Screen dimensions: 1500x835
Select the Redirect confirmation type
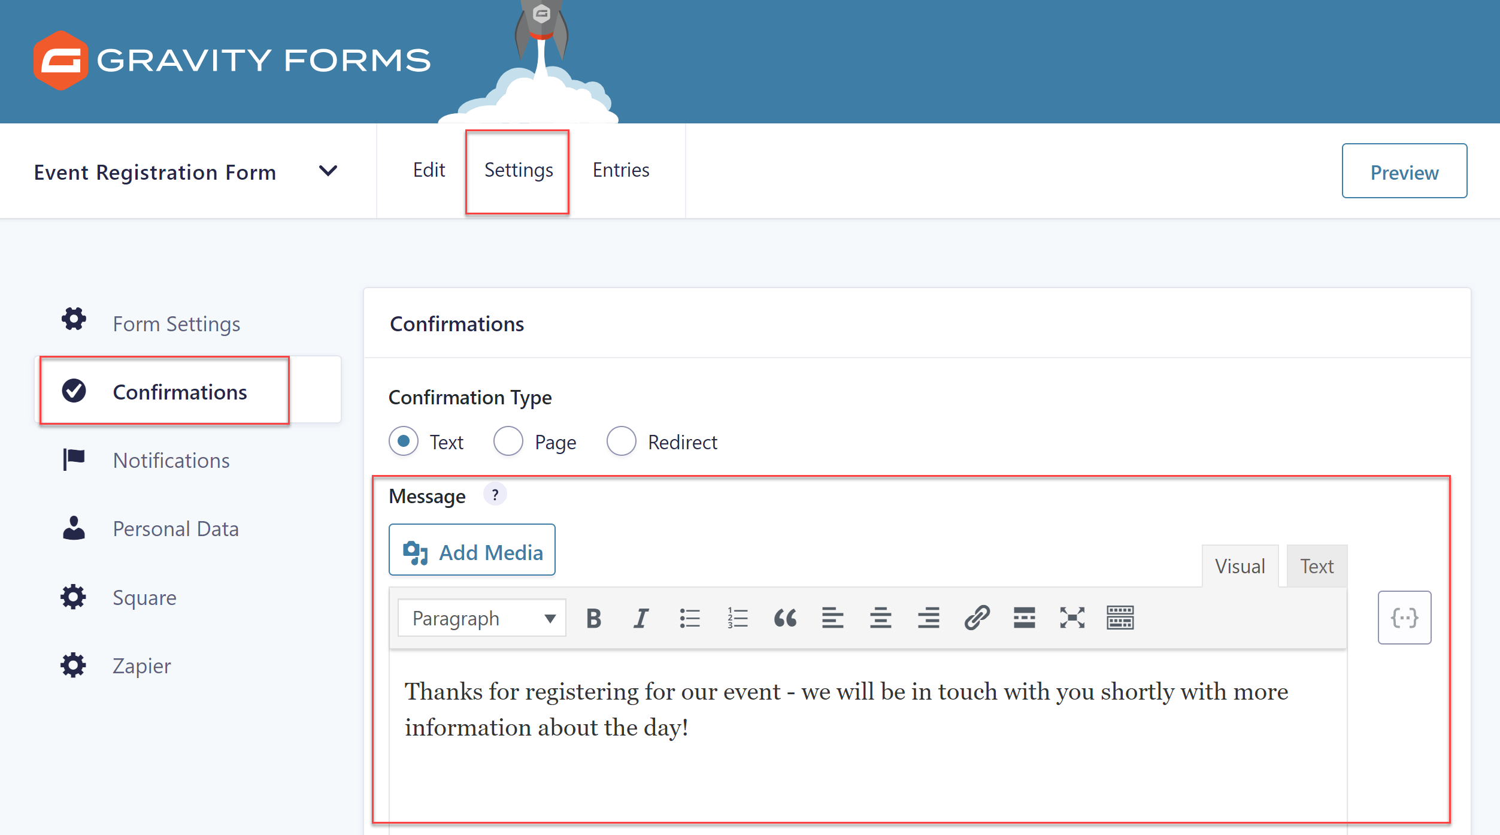point(621,441)
